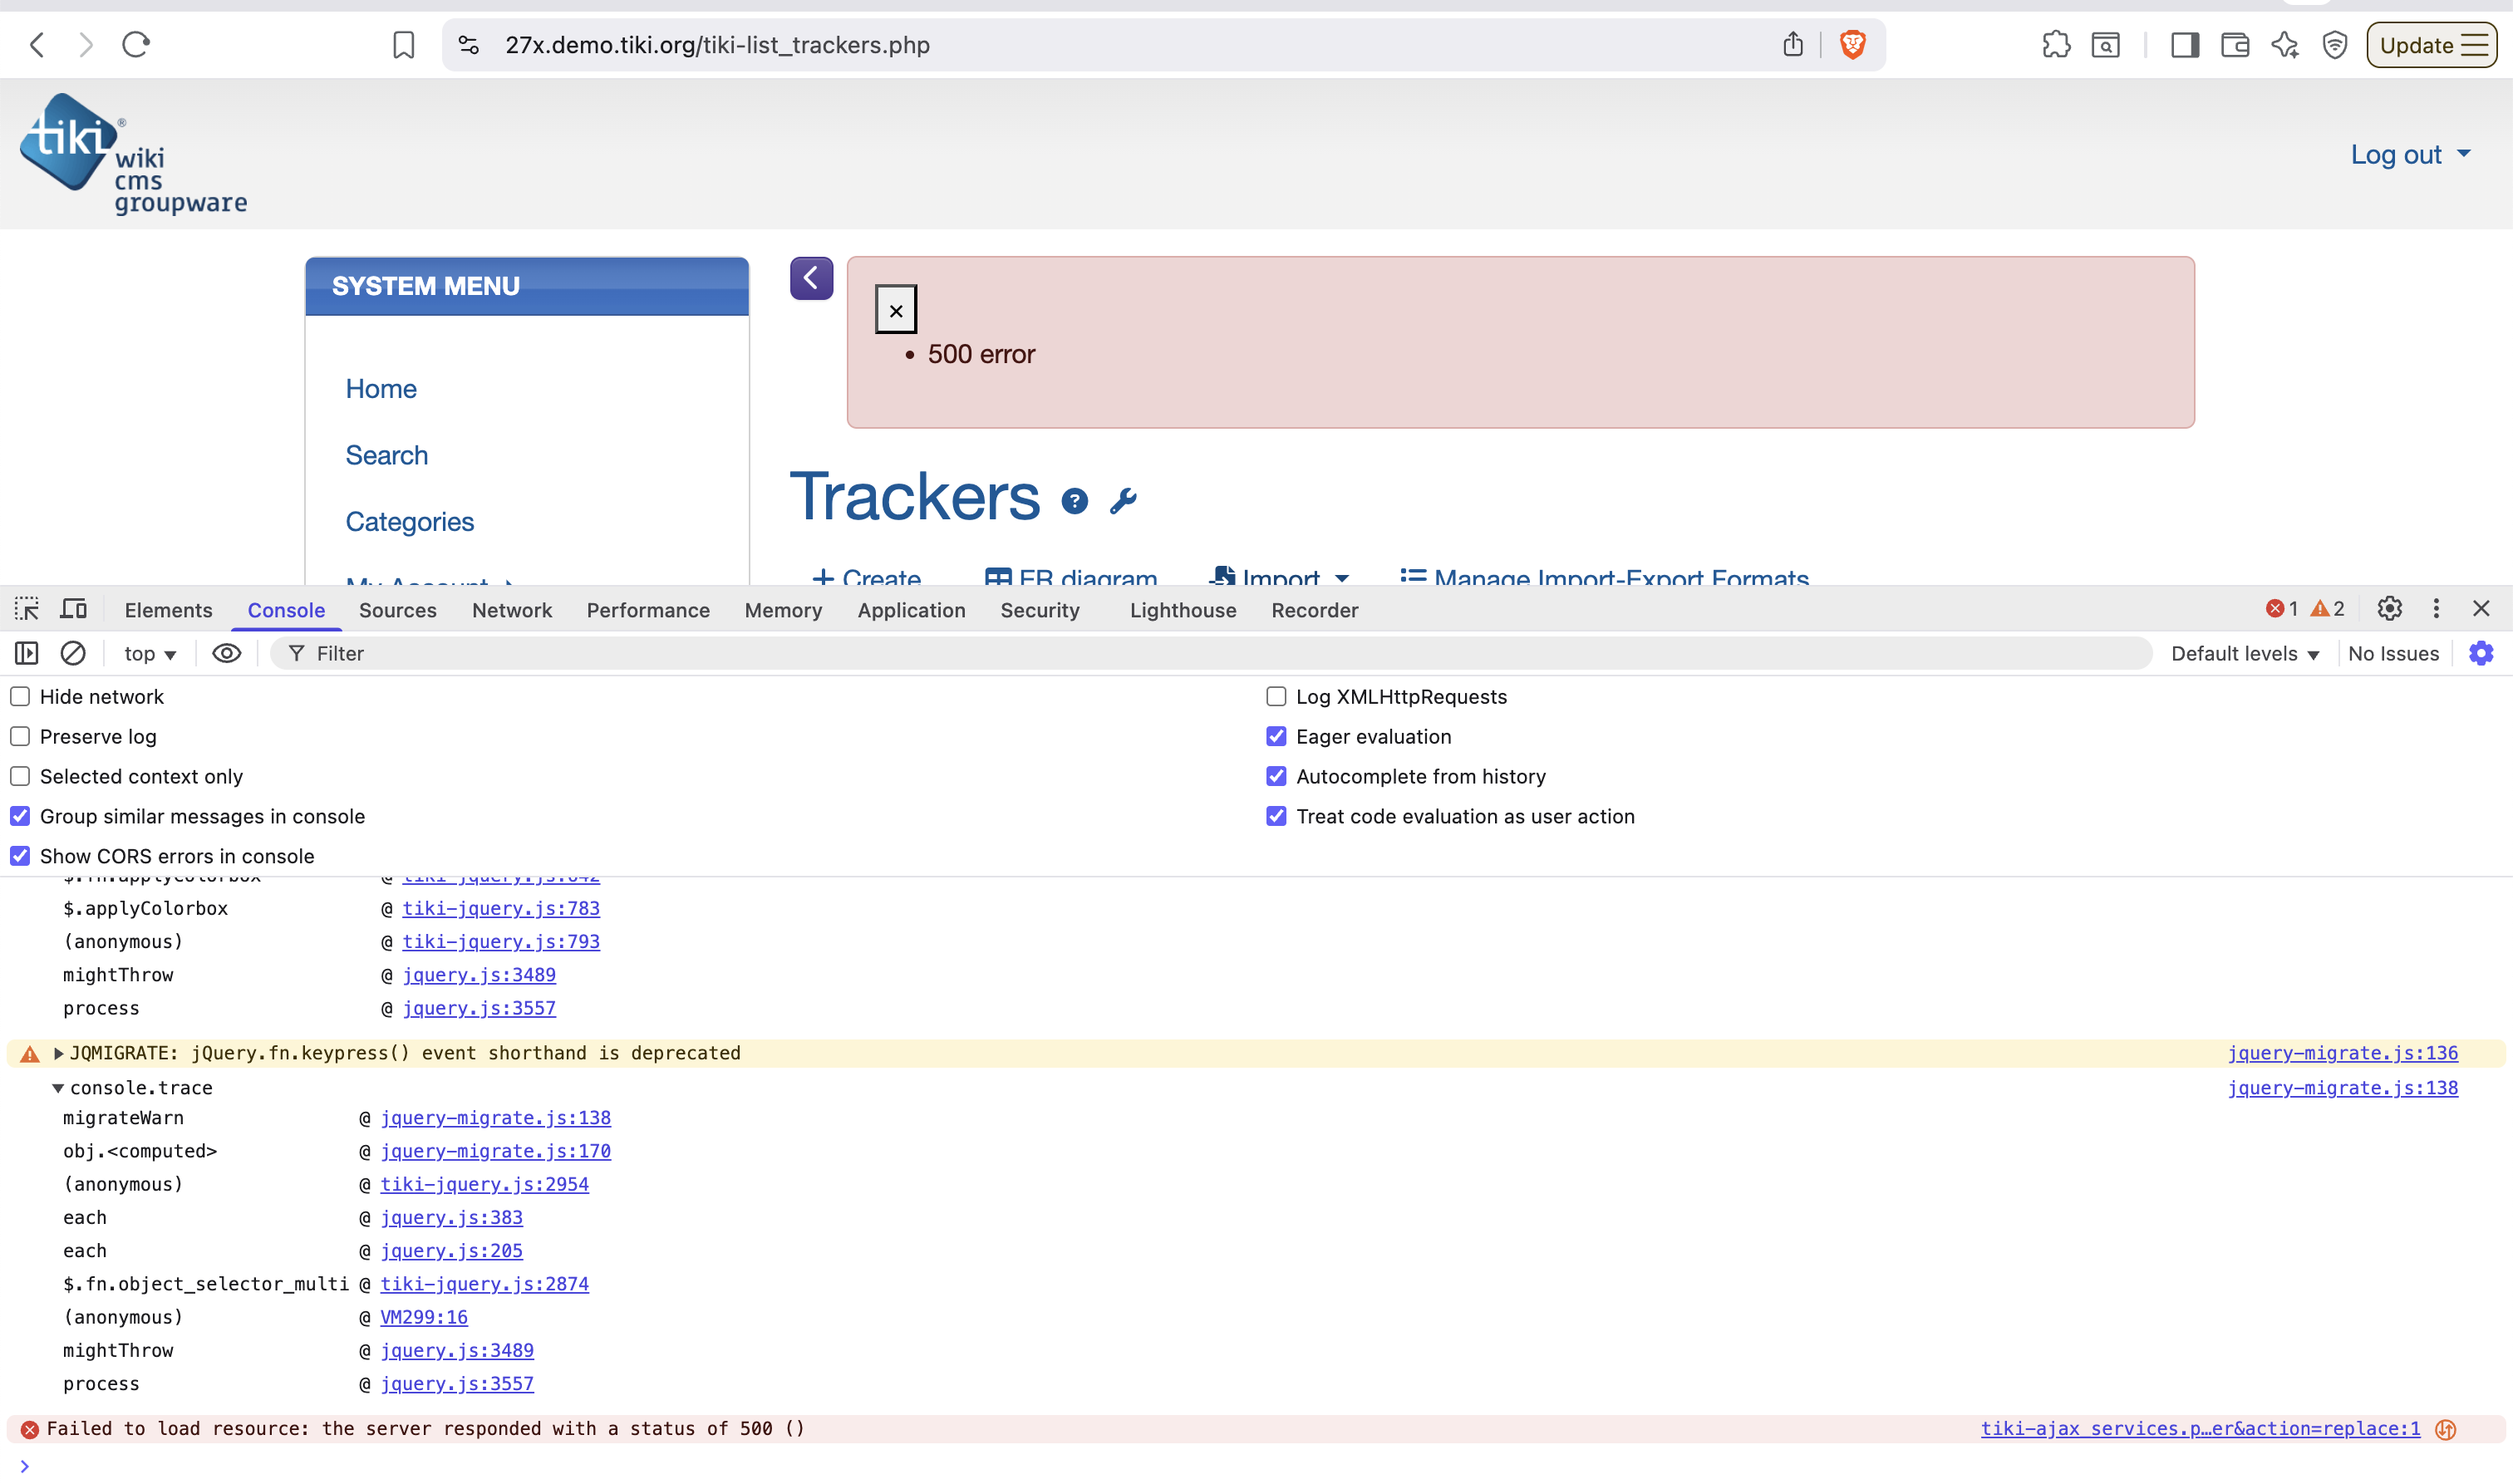Click the inspect element picker icon
Image resolution: width=2513 pixels, height=1484 pixels.
27,609
